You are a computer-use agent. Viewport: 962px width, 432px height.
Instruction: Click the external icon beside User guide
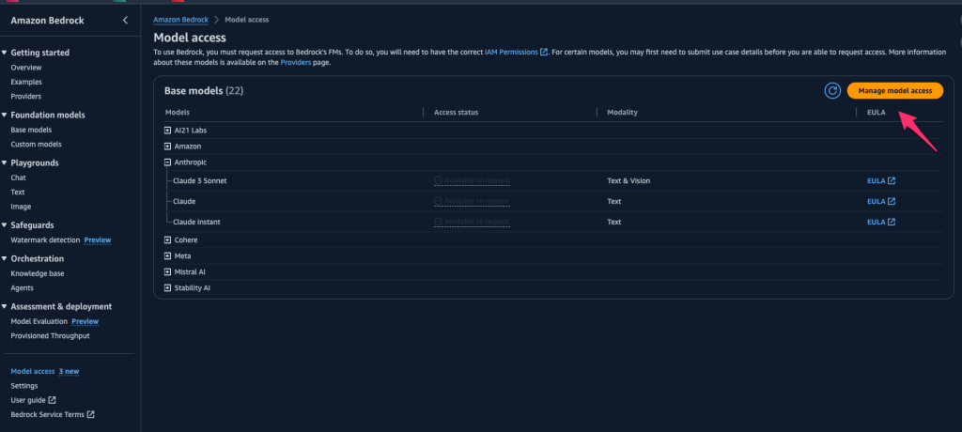(x=53, y=400)
